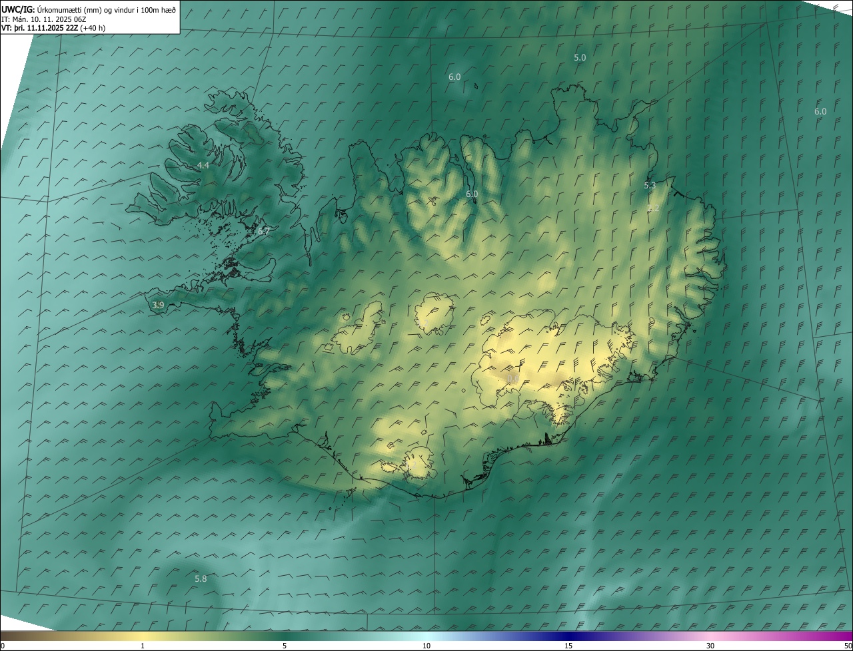Pick the light pink color above tick 30

point(710,636)
